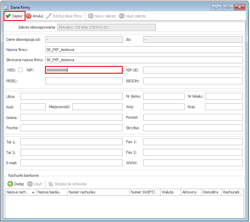
Task: Maximize the Dane firmy window
Action: tap(228, 7)
